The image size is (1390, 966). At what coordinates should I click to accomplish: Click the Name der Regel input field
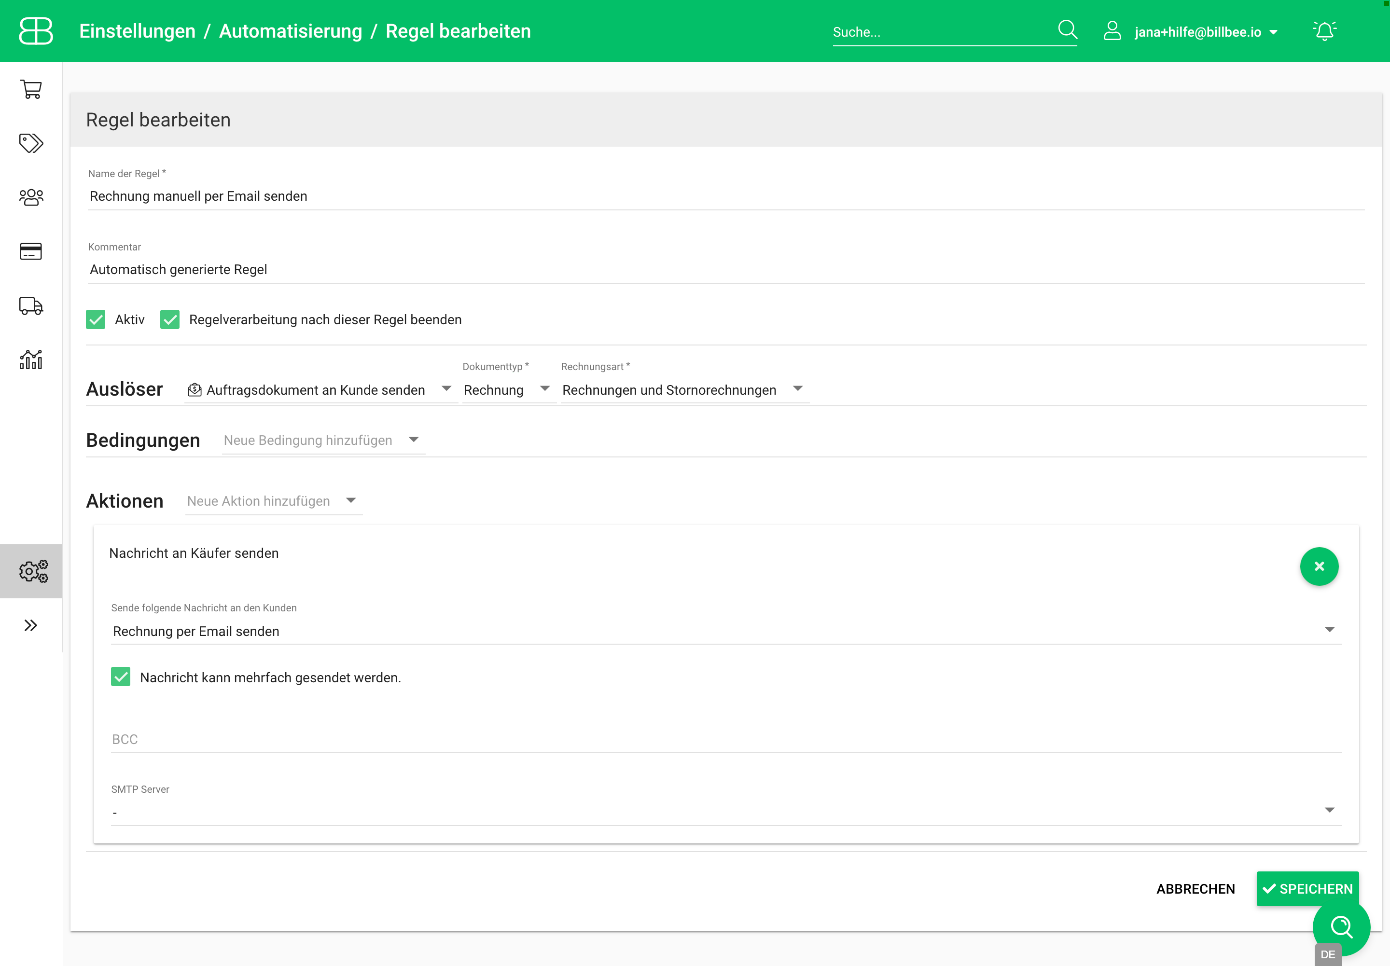coord(725,196)
